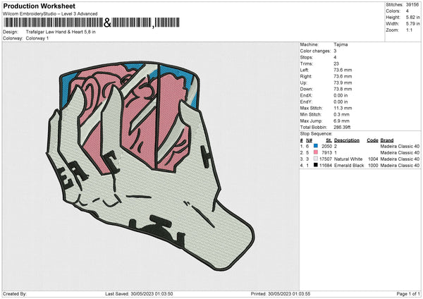
Task: Click the 'Code' column header
Action: point(372,140)
